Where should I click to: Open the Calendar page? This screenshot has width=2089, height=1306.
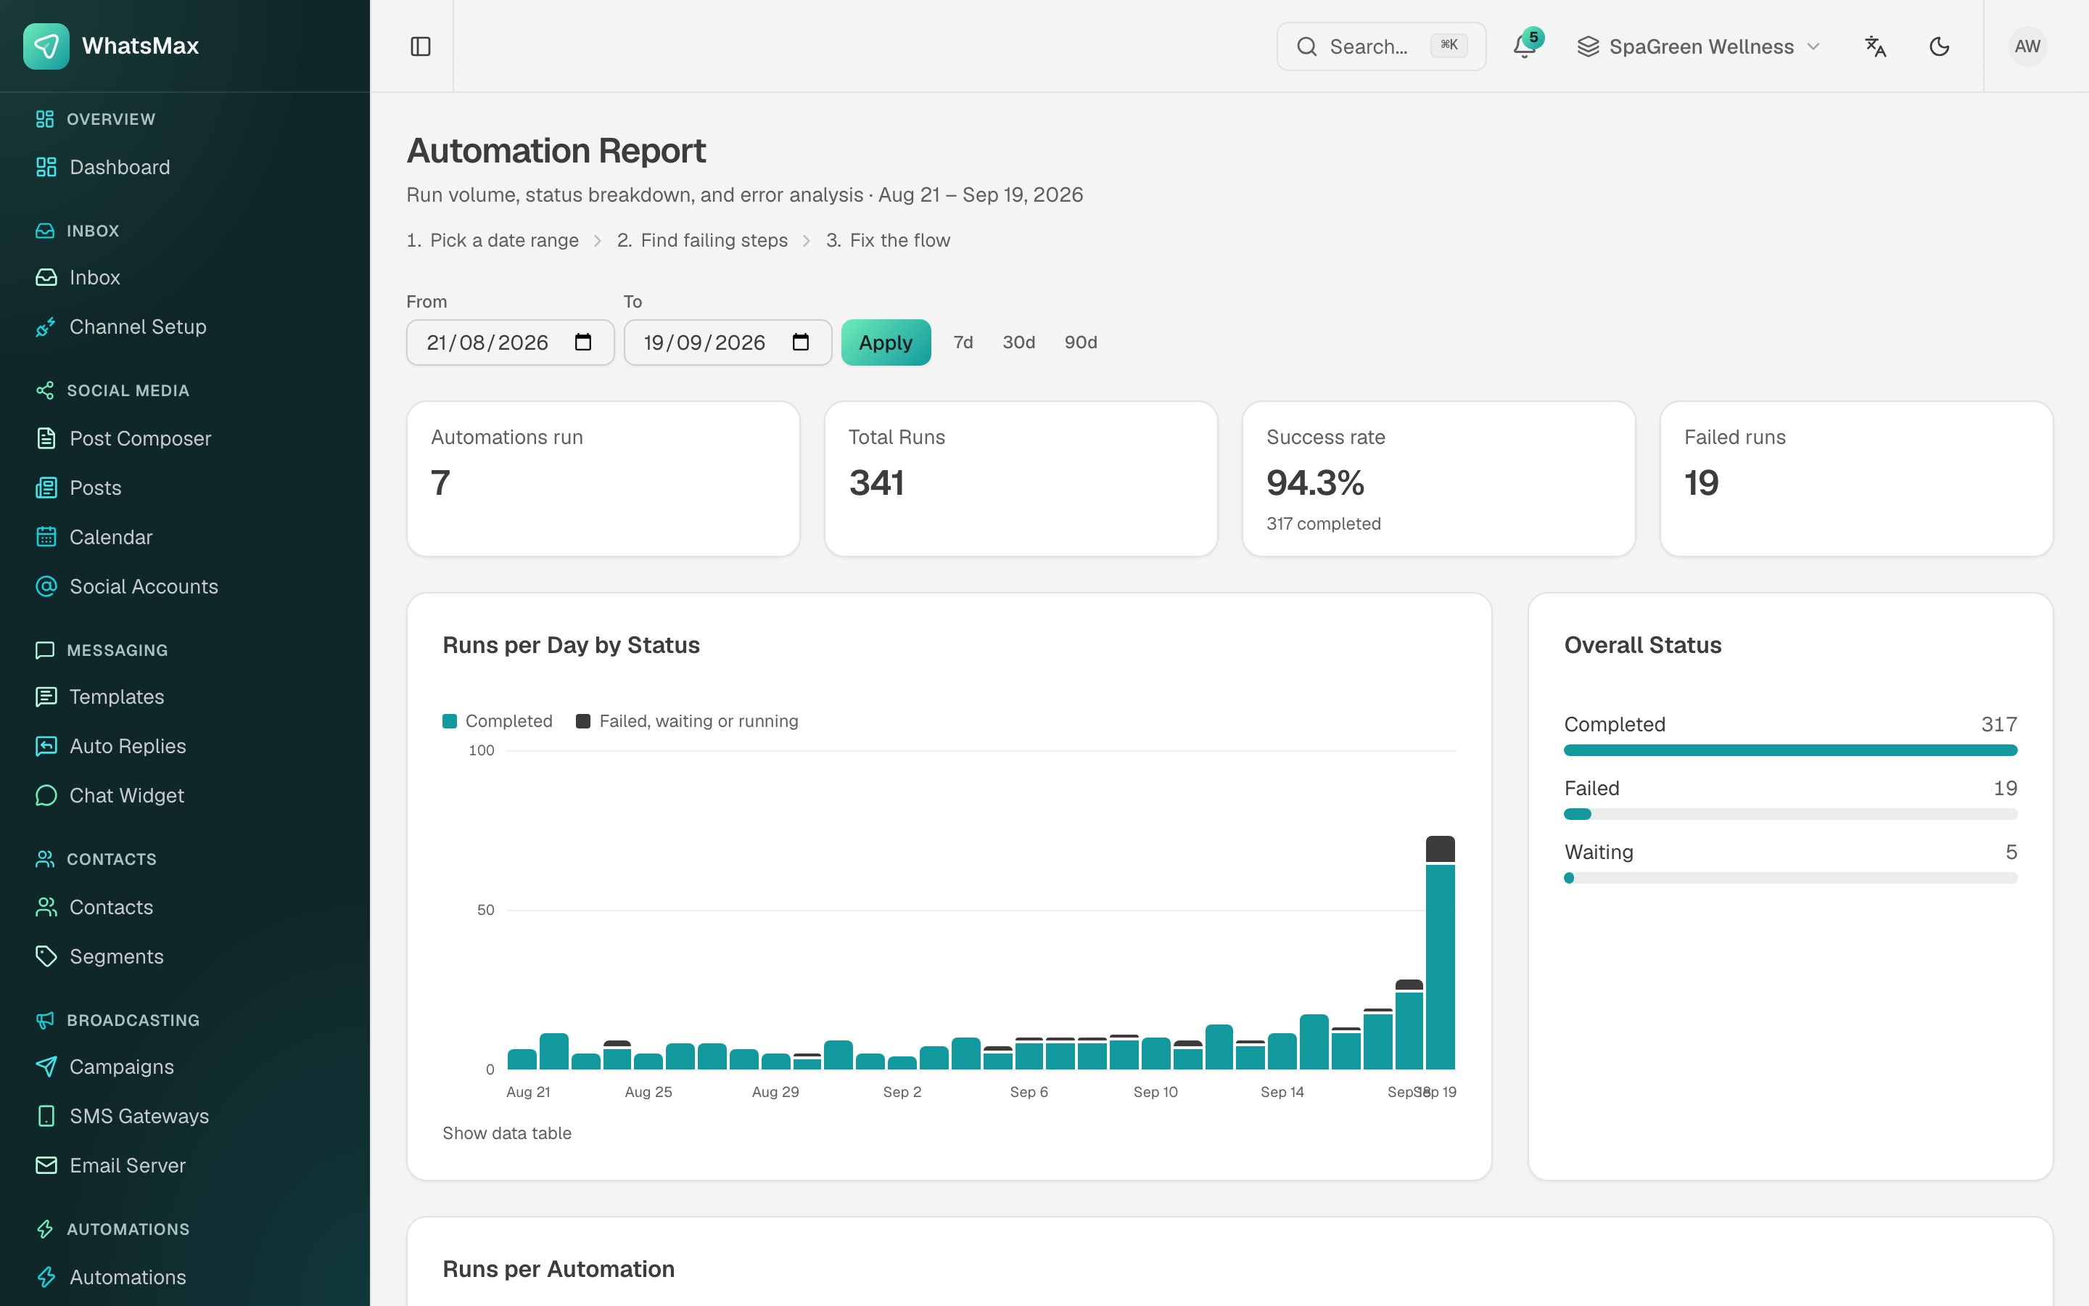tap(110, 536)
